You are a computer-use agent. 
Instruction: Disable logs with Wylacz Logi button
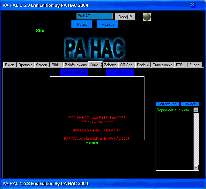pyautogui.click(x=168, y=104)
